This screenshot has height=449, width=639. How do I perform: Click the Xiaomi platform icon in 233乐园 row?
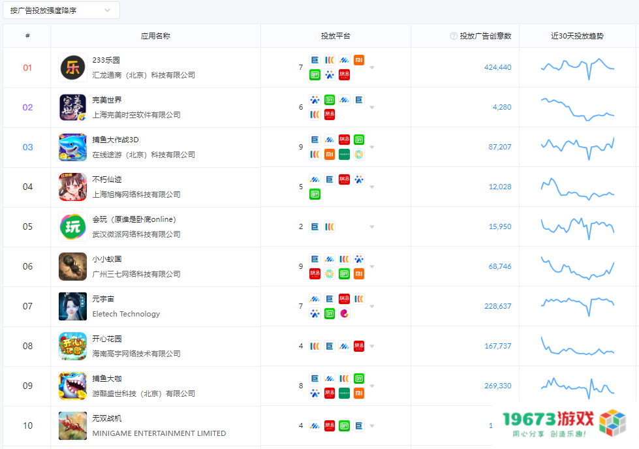pos(360,60)
